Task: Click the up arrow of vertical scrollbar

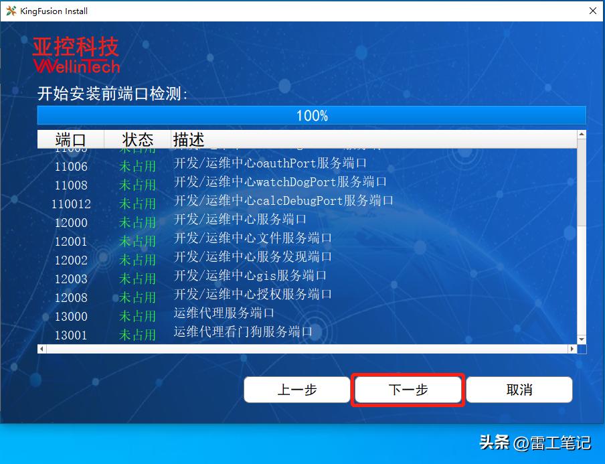Action: click(580, 135)
